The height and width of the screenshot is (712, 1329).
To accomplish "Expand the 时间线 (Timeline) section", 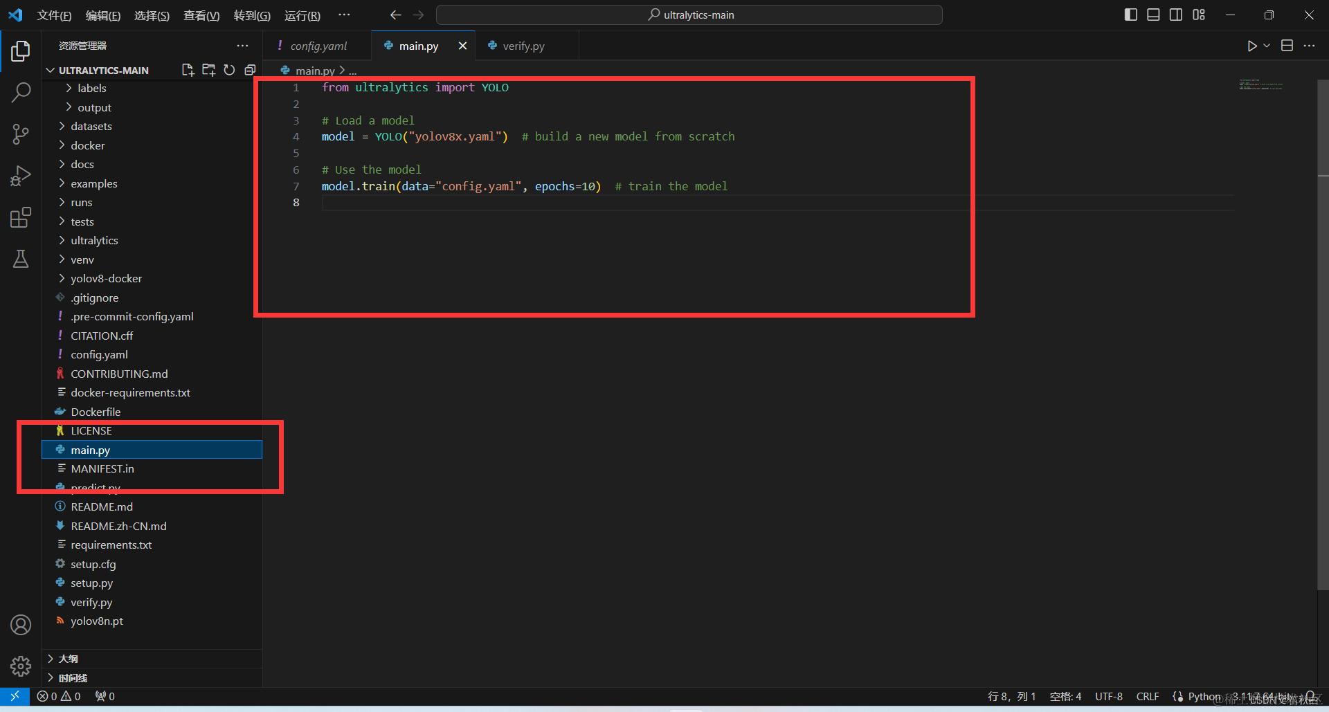I will coord(152,678).
